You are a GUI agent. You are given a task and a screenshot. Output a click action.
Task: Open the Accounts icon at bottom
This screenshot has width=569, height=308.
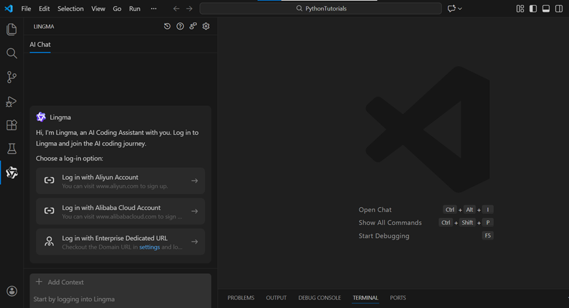(12, 291)
